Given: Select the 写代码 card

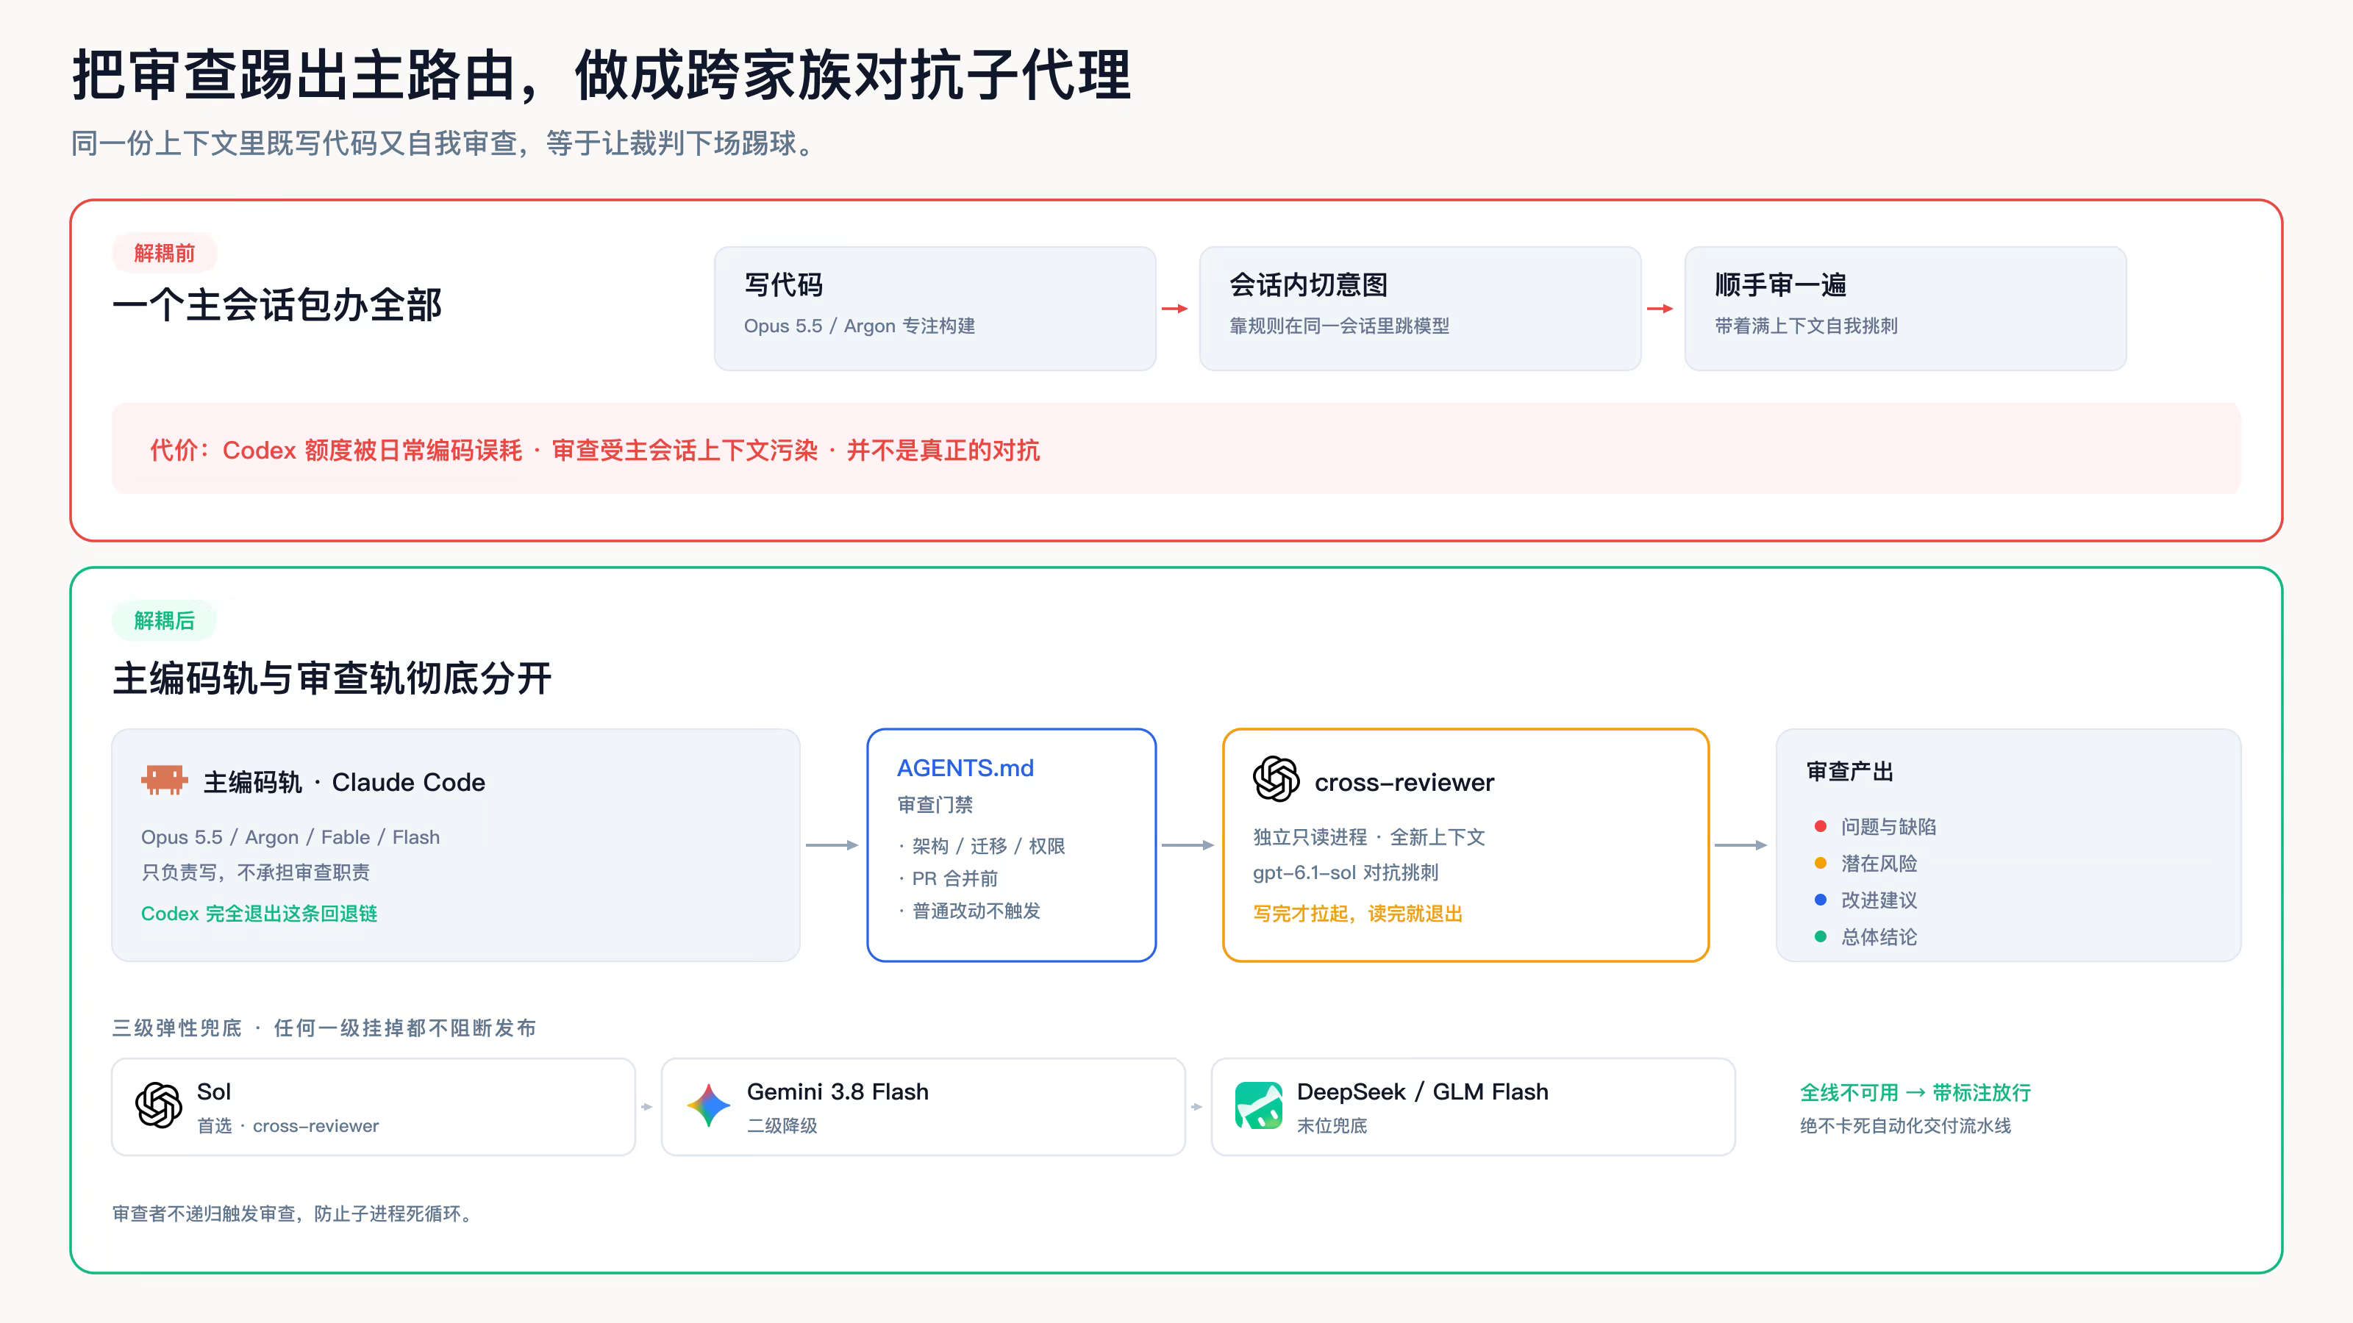Looking at the screenshot, I should tap(935, 309).
